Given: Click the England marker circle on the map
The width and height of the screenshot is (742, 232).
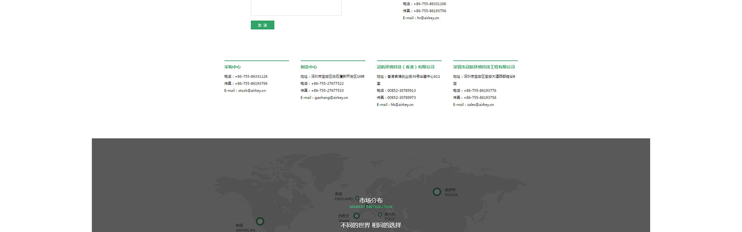Looking at the screenshot, I should click(357, 199).
